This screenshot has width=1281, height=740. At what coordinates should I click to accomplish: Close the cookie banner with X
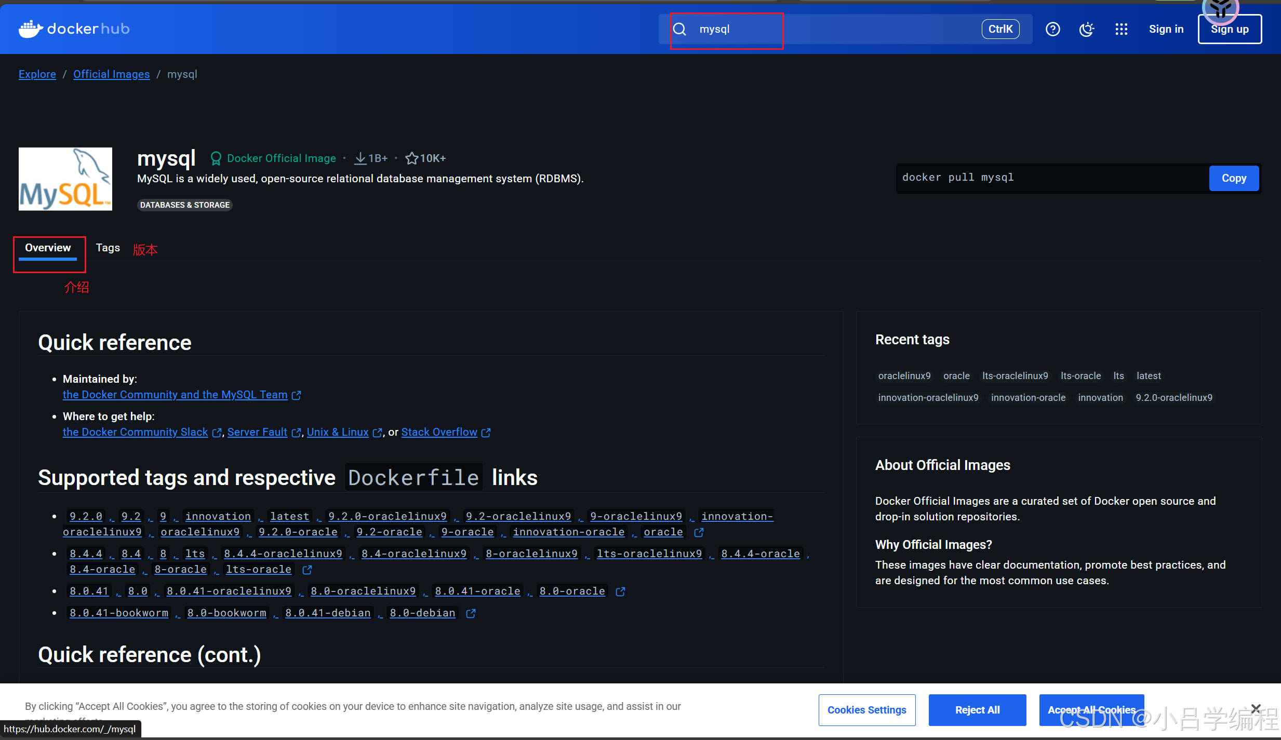click(1256, 708)
